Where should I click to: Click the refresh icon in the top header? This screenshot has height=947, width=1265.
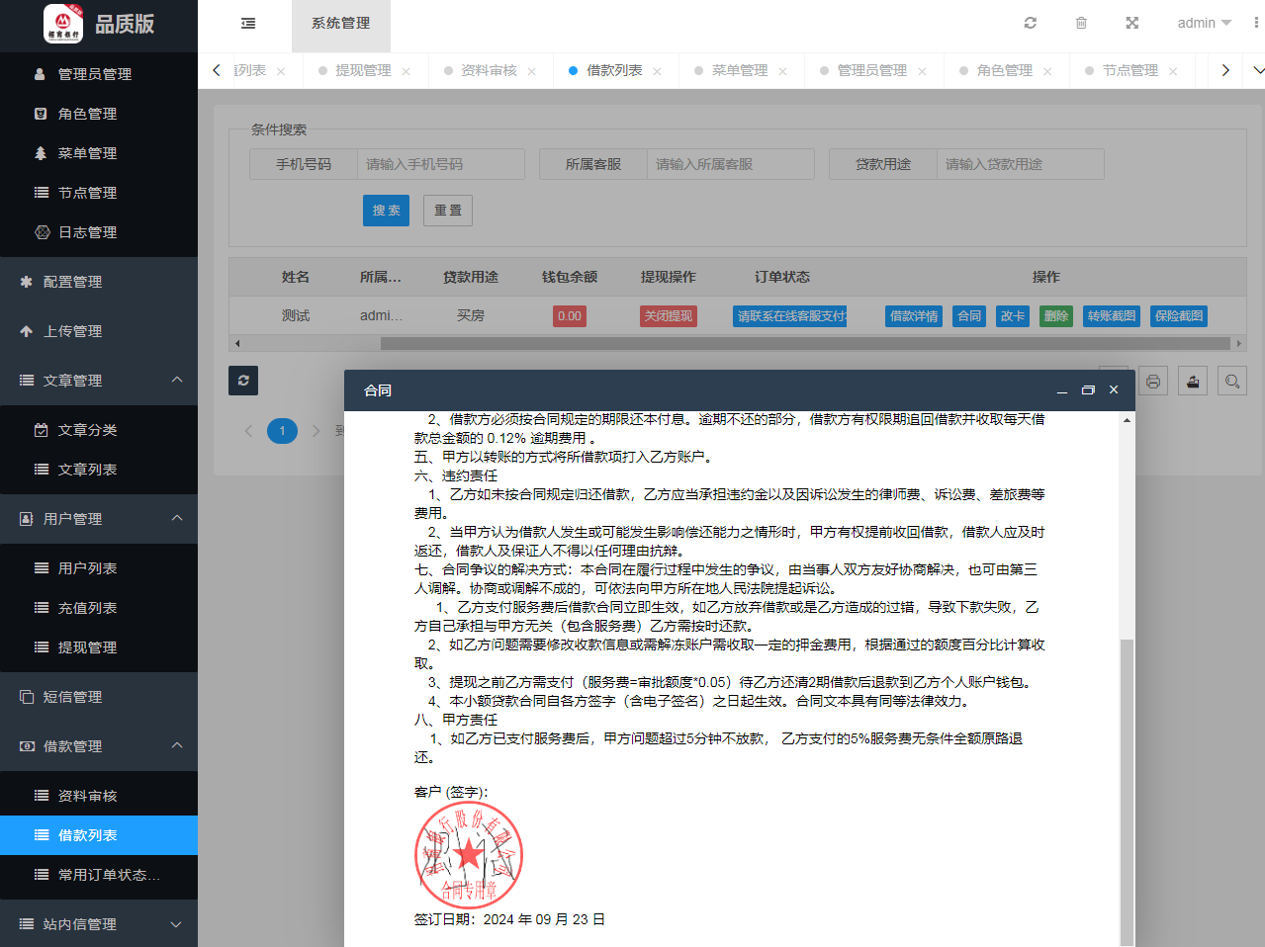[x=1030, y=23]
